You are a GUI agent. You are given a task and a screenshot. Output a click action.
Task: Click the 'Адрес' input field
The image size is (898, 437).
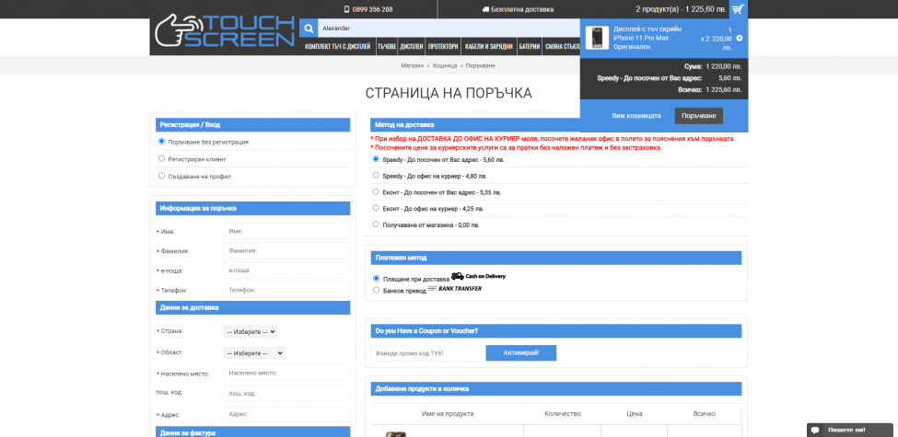287,414
